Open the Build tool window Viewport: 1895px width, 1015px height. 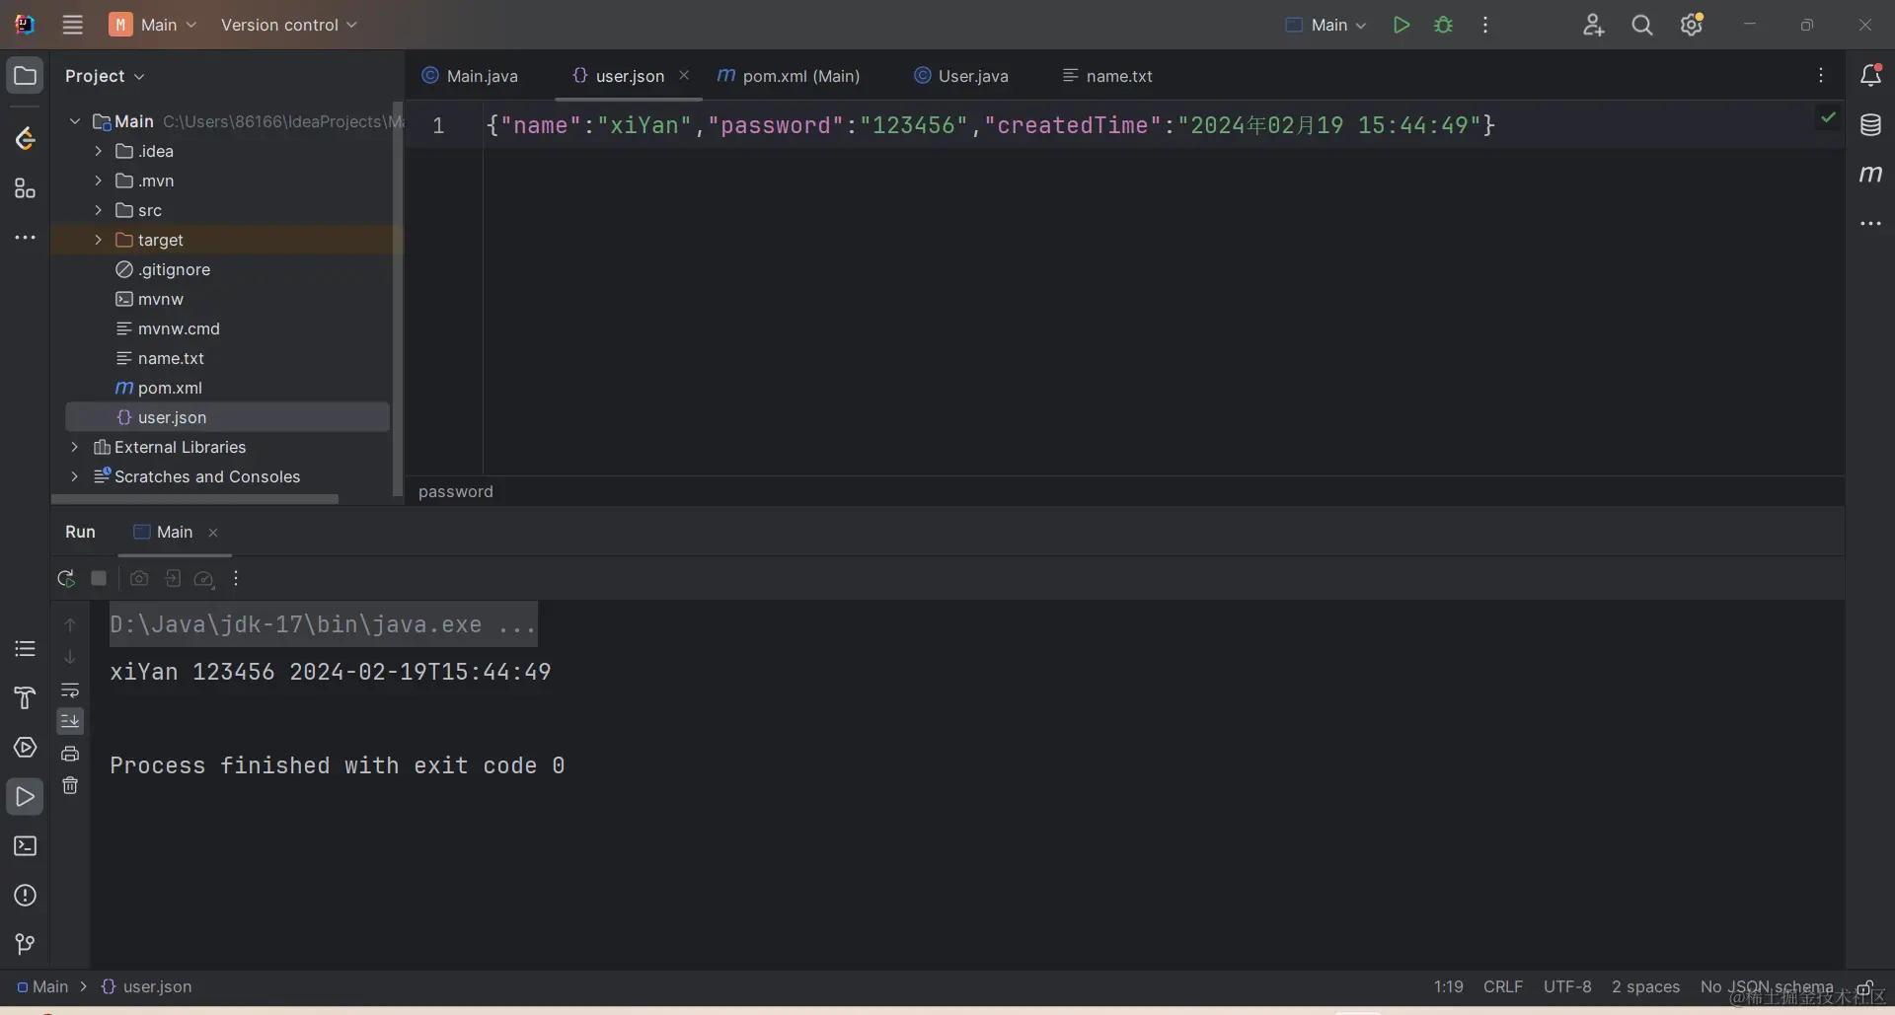(26, 698)
